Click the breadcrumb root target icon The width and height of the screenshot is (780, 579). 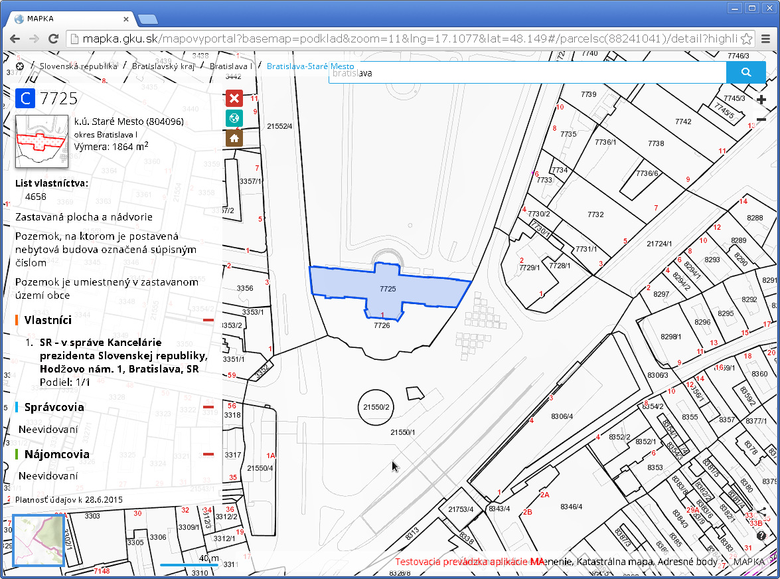20,66
